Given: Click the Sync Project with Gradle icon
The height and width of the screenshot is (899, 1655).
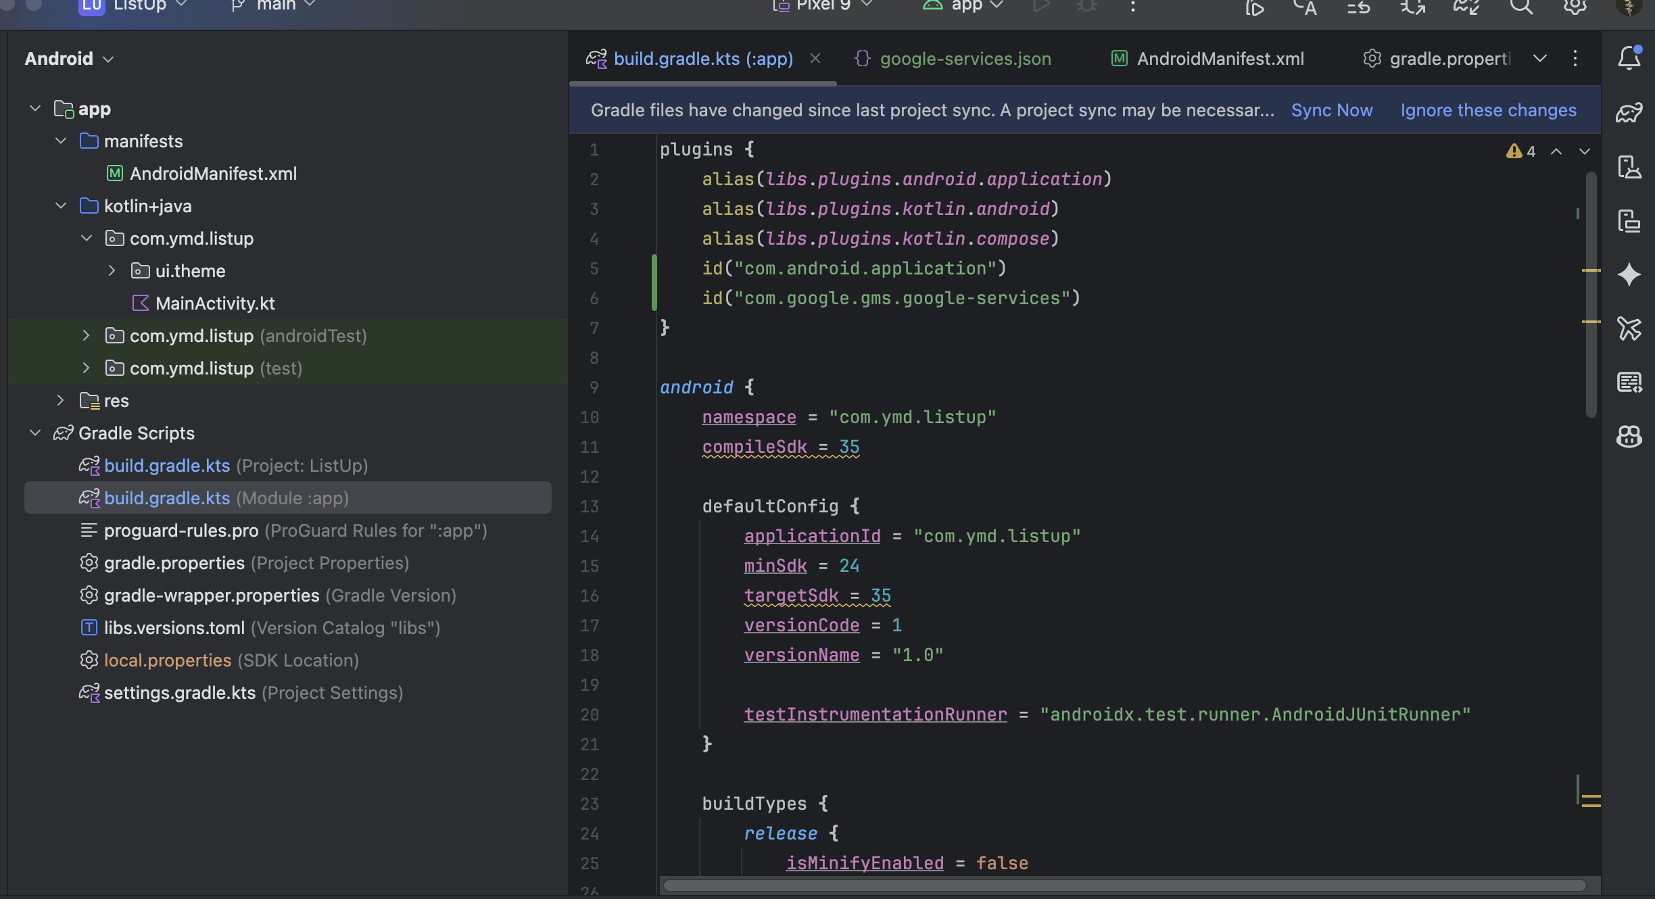Looking at the screenshot, I should (1466, 7).
